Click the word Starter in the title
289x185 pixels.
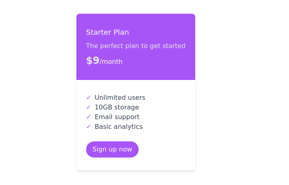click(x=99, y=32)
